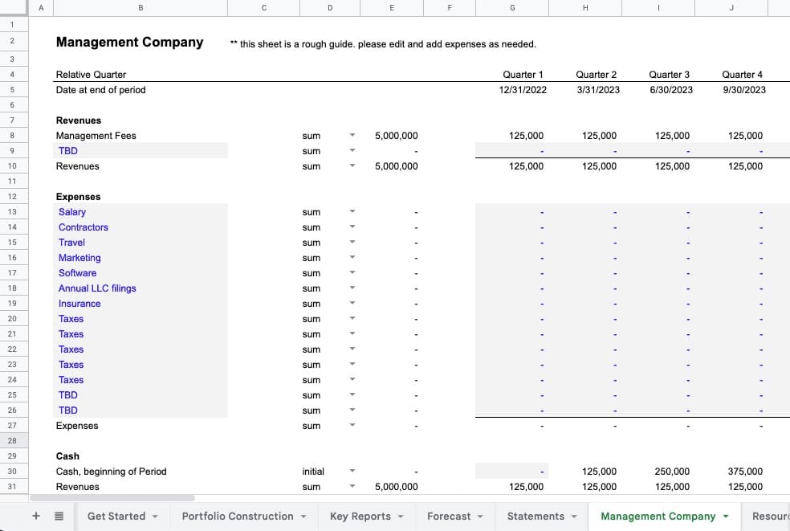790x531 pixels.
Task: Expand Management Company tab menu arrow
Action: point(726,517)
